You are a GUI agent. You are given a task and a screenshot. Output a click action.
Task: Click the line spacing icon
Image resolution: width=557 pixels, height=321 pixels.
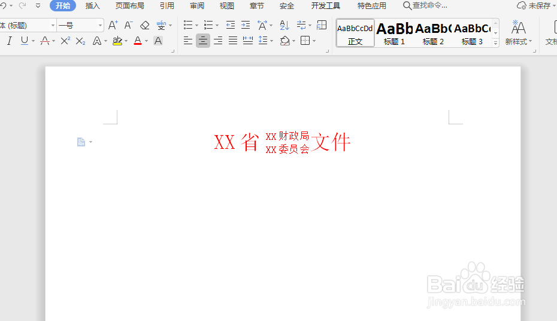(263, 41)
